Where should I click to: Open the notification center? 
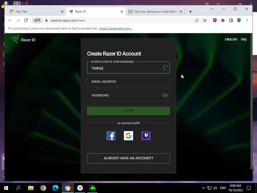(249, 188)
